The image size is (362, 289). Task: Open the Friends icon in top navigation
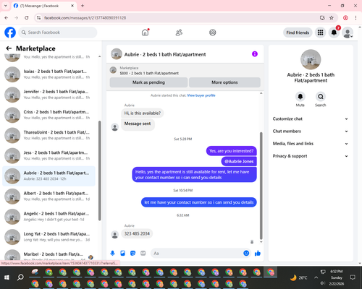click(x=179, y=33)
